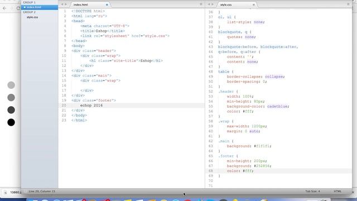The image size is (357, 201).
Task: Click the .header selector line
Action: [x=228, y=92]
